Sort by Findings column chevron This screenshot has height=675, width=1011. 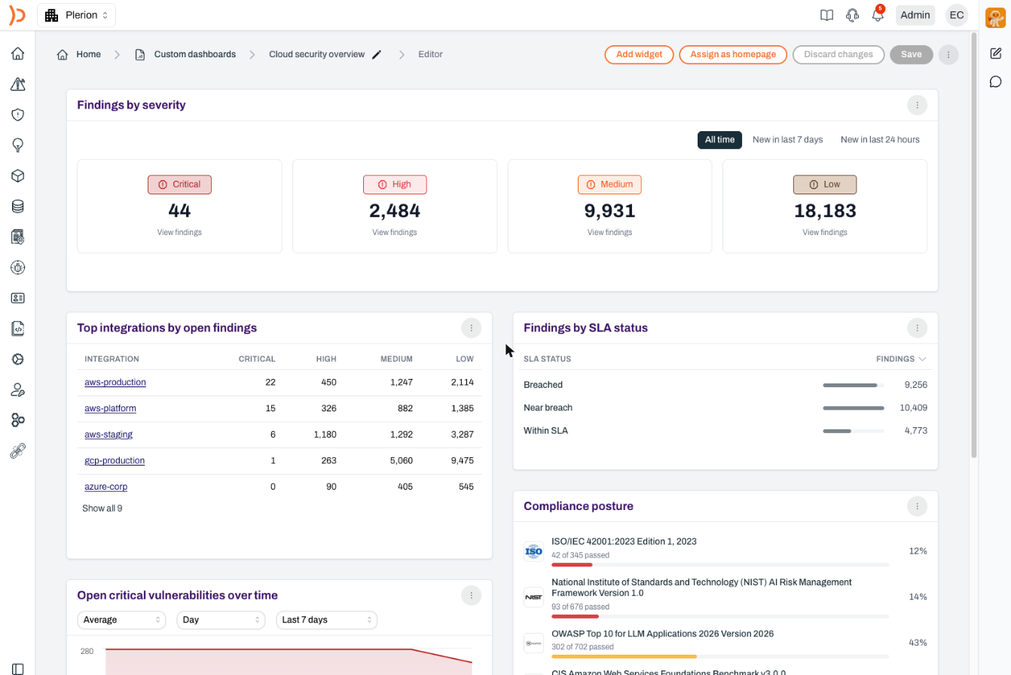click(922, 359)
